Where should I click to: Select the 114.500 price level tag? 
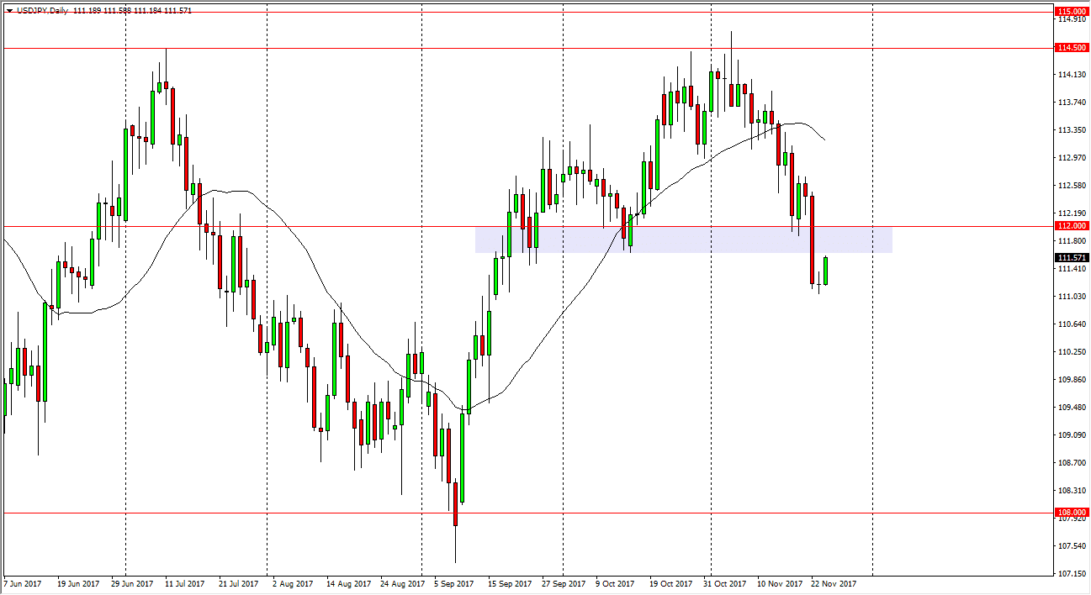pyautogui.click(x=1071, y=49)
